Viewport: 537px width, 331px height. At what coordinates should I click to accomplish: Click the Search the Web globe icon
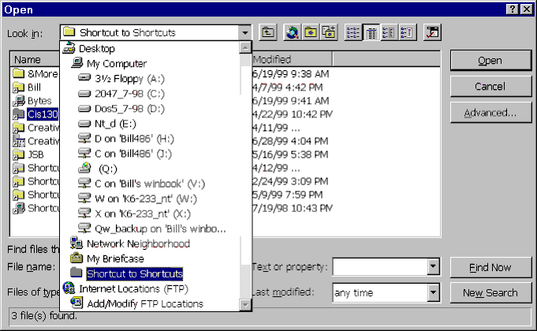[293, 32]
